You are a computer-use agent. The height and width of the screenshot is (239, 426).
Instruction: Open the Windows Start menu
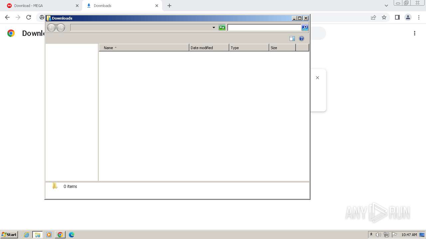pyautogui.click(x=9, y=234)
